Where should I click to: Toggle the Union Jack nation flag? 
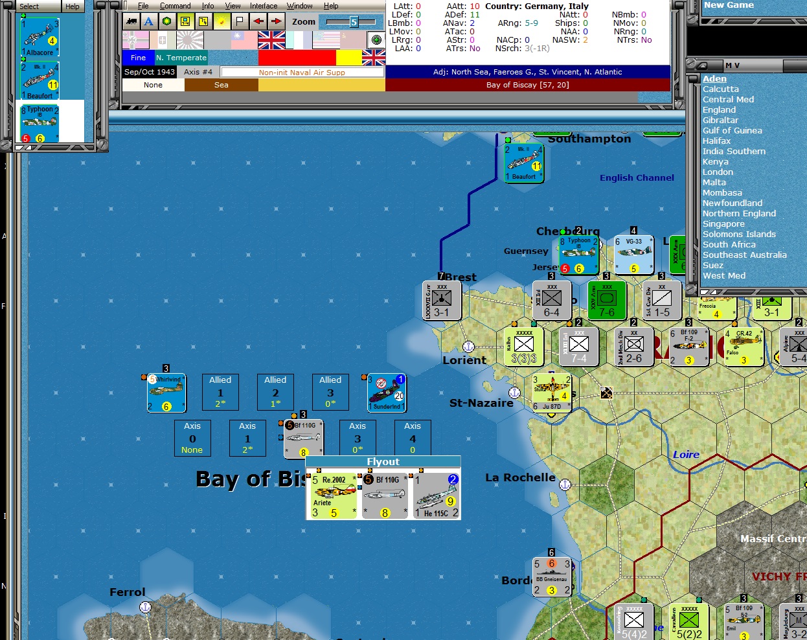click(x=272, y=40)
